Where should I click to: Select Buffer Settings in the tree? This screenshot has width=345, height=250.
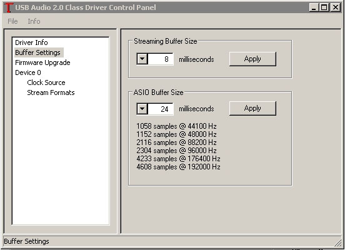[37, 52]
